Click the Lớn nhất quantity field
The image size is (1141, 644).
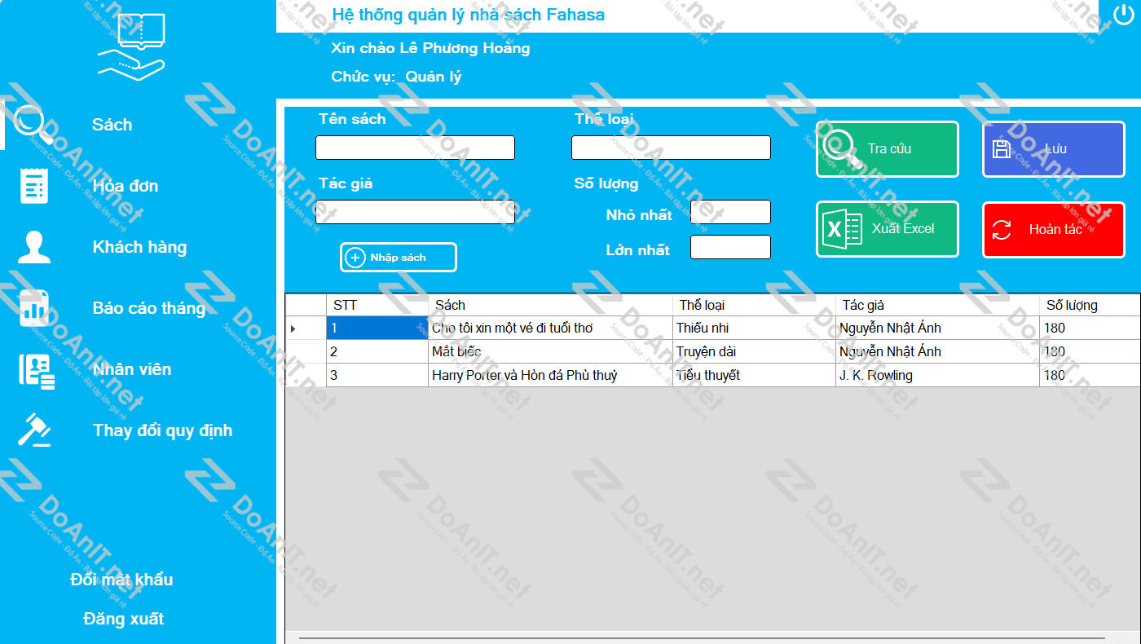(730, 247)
